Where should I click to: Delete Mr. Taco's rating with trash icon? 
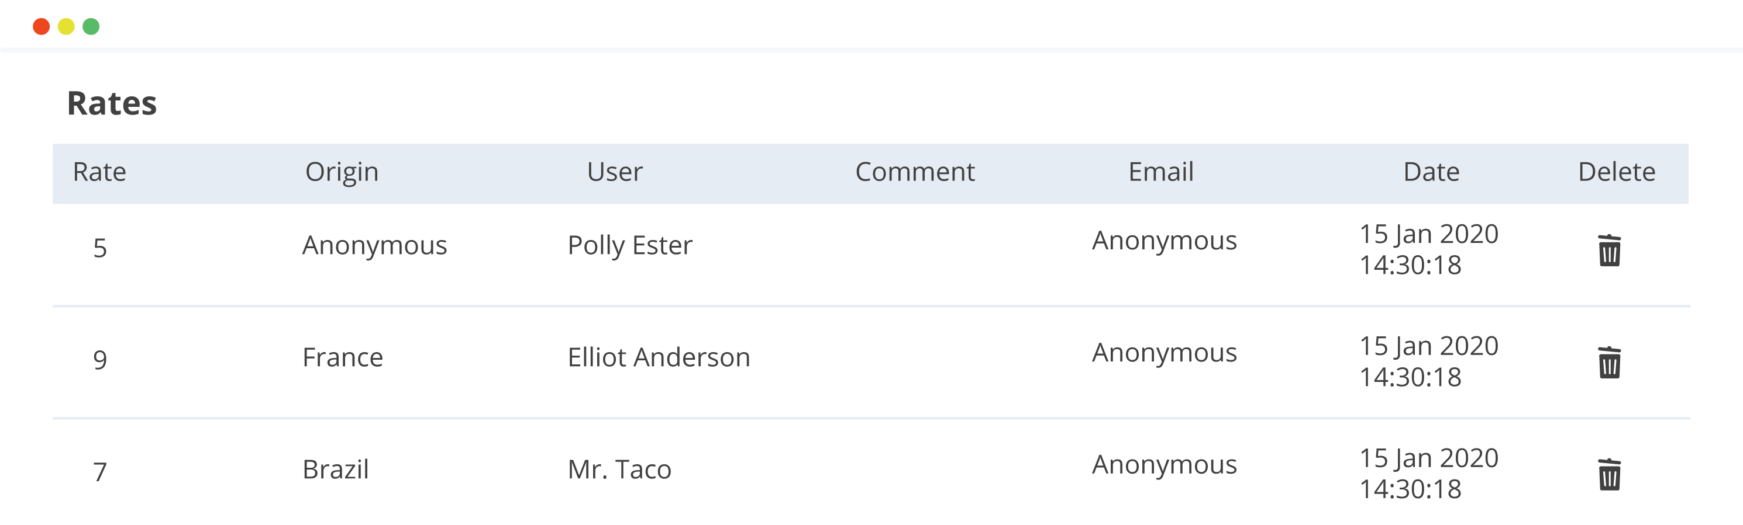coord(1609,475)
